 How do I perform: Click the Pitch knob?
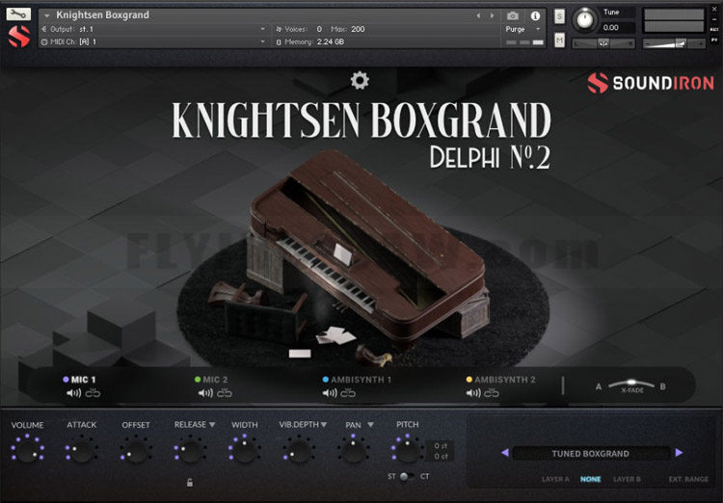click(407, 451)
